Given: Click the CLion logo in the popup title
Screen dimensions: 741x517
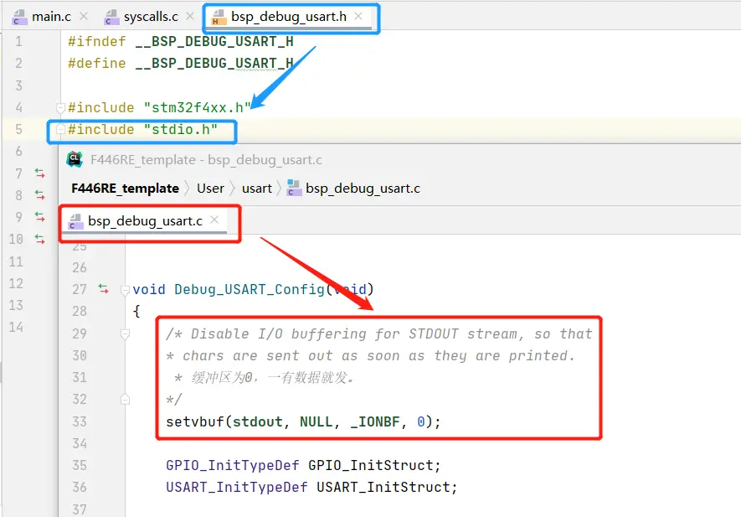Looking at the screenshot, I should pos(75,159).
